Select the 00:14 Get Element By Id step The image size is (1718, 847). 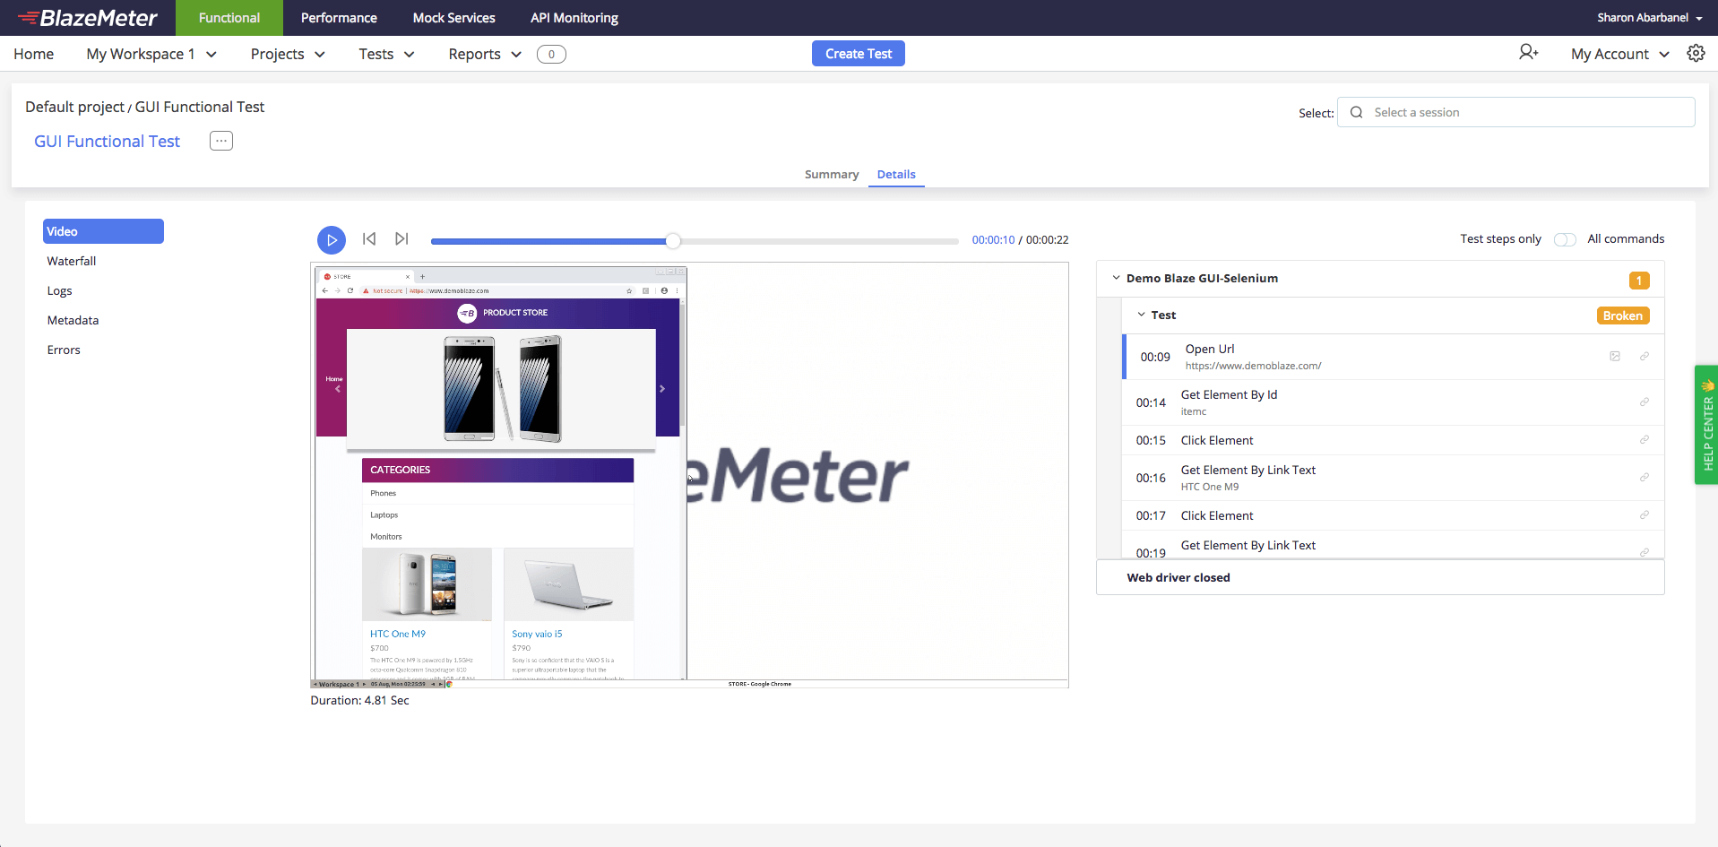(1394, 402)
